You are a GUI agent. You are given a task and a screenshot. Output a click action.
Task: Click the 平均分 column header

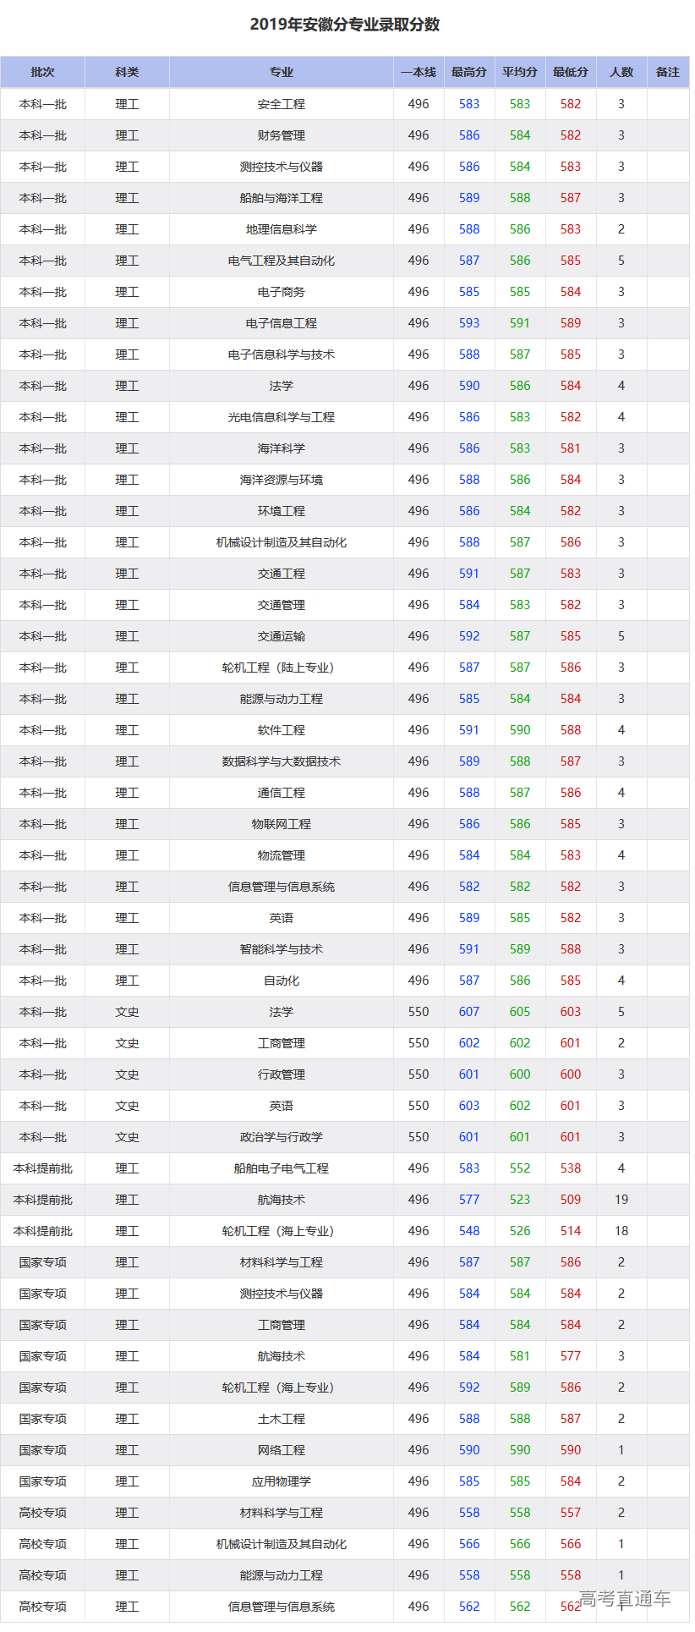pyautogui.click(x=520, y=73)
